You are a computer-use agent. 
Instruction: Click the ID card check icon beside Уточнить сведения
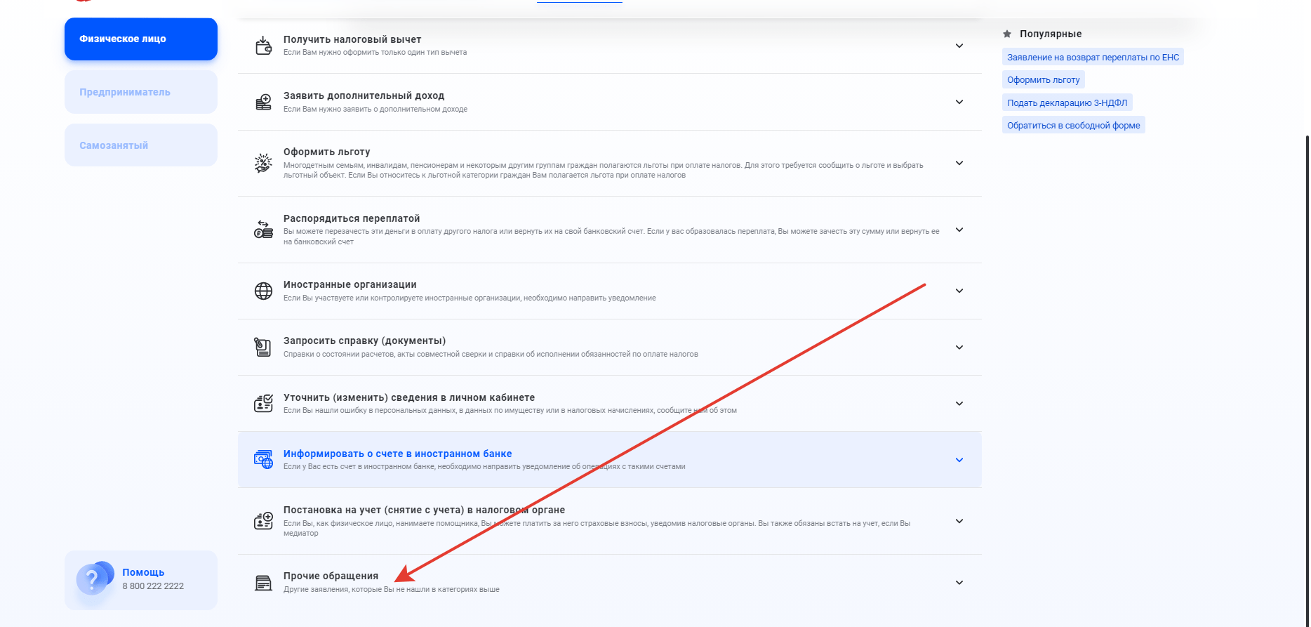(x=263, y=403)
